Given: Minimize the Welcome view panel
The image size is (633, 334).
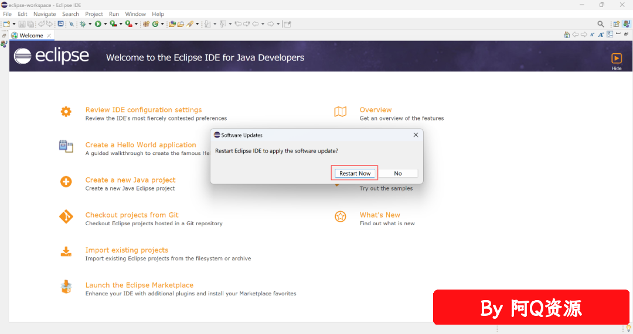Looking at the screenshot, I should [x=618, y=34].
